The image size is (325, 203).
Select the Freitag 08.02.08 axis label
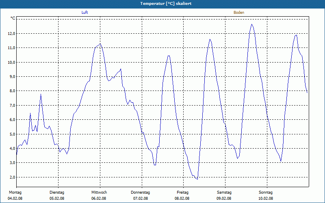pyautogui.click(x=182, y=195)
